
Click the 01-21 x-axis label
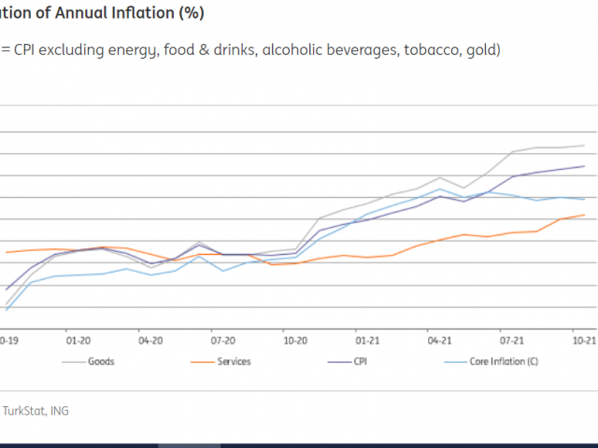pos(366,341)
